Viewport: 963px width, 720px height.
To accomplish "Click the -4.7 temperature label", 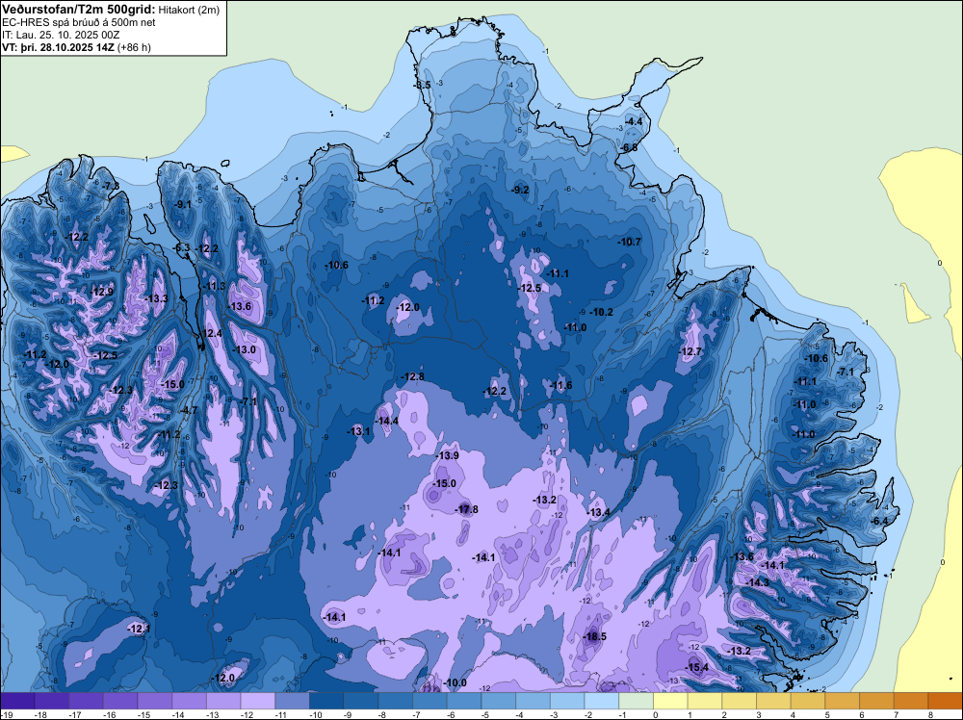I will tap(188, 410).
